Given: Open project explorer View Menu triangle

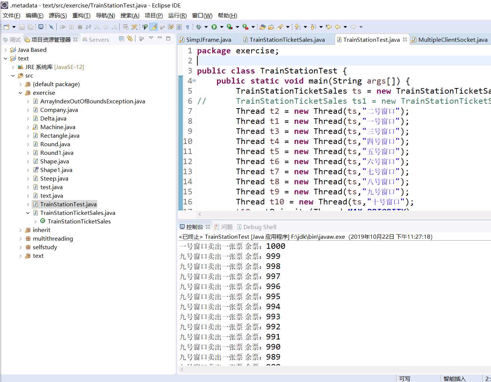Looking at the screenshot, I should tap(151, 38).
